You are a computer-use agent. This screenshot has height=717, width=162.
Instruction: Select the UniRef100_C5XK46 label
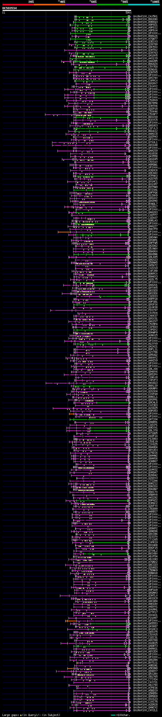tap(145, 112)
